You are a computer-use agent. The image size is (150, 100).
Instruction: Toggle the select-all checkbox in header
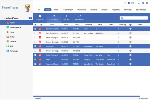[35, 25]
